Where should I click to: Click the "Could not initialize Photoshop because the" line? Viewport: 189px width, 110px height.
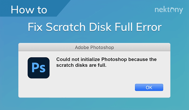[x=106, y=59]
